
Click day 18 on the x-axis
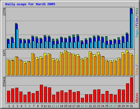(x=78, y=106)
